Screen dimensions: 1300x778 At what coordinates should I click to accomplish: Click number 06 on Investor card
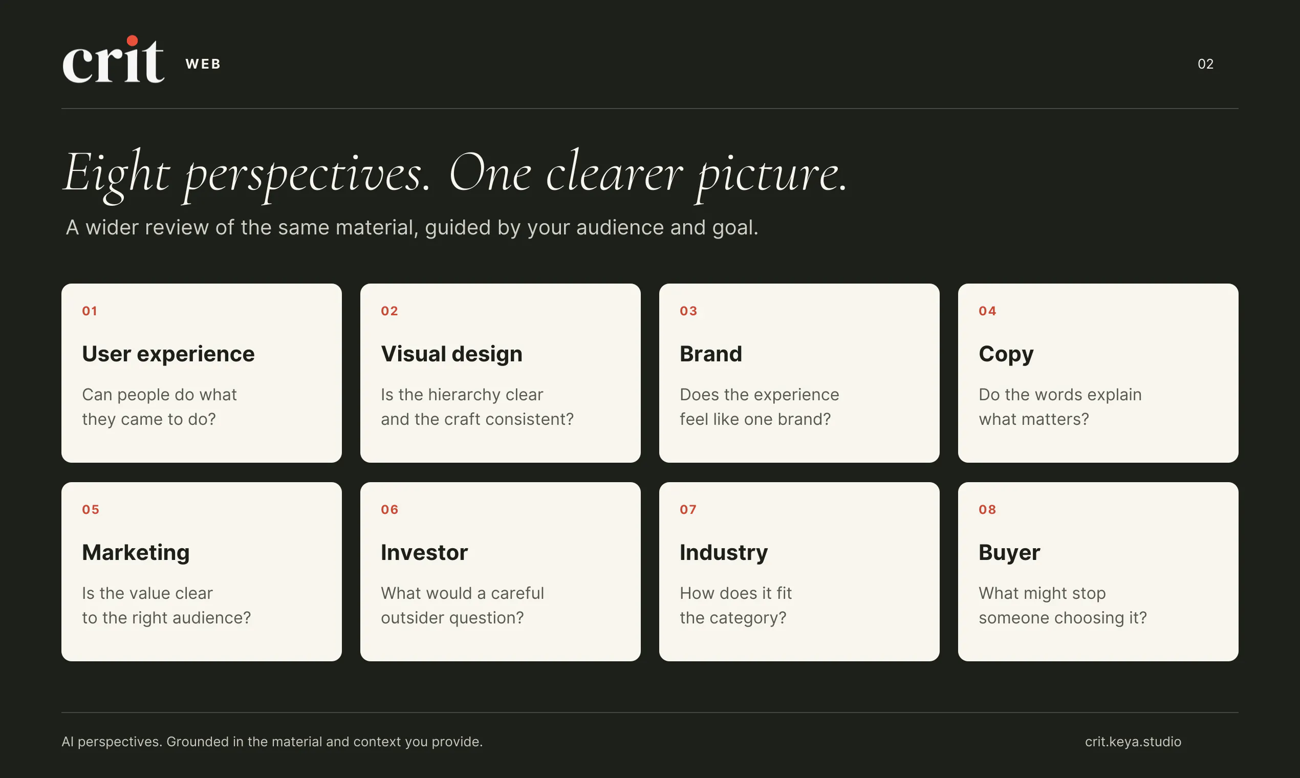(x=389, y=510)
